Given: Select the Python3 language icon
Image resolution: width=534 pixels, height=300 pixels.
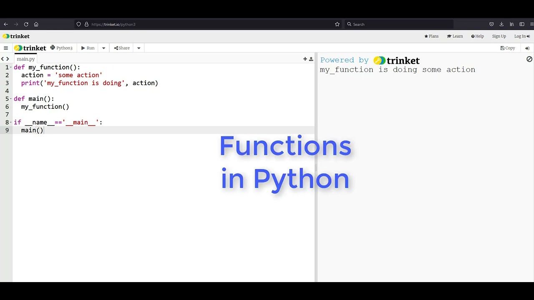Looking at the screenshot, I should (x=53, y=48).
